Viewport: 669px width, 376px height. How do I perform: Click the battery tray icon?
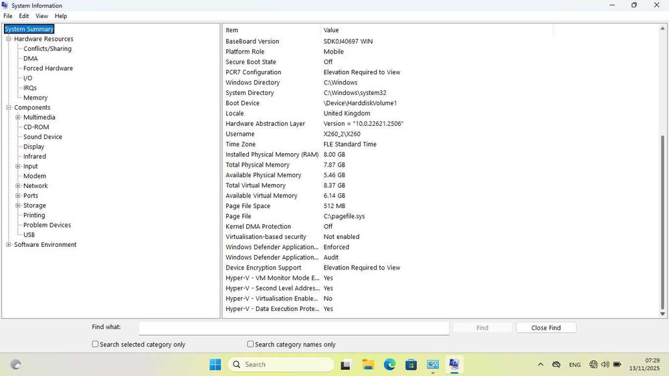coord(617,365)
